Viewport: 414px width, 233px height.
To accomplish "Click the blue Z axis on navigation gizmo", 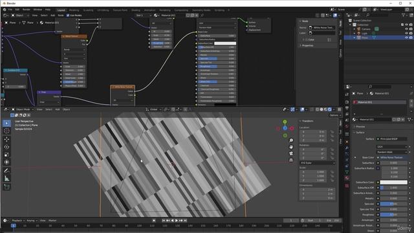I will (285, 128).
